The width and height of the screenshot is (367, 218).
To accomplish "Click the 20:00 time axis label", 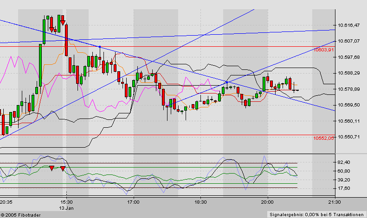I will click(267, 202).
